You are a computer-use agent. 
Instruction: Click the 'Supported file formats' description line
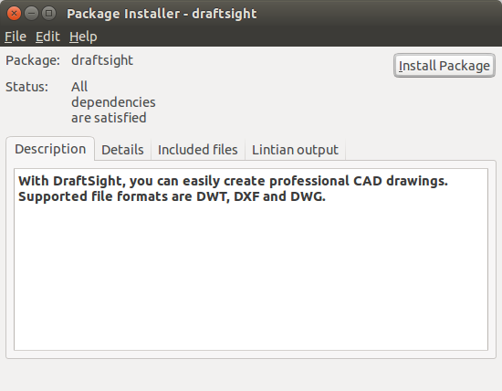click(172, 196)
